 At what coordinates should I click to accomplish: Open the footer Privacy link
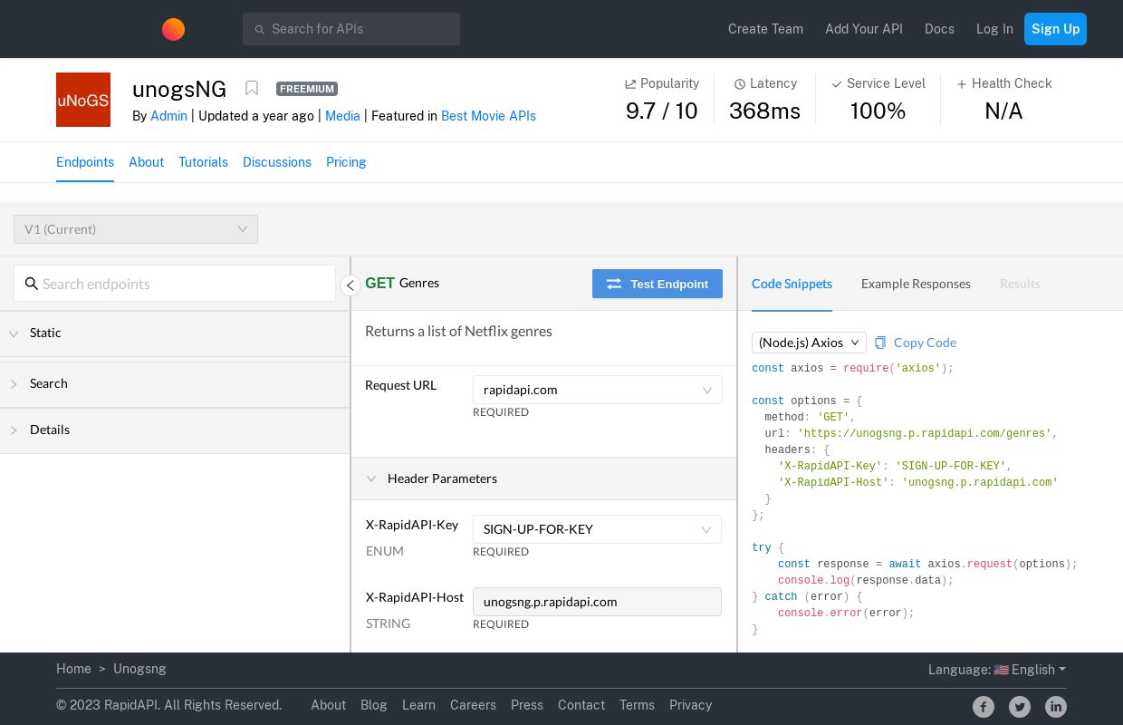[690, 705]
